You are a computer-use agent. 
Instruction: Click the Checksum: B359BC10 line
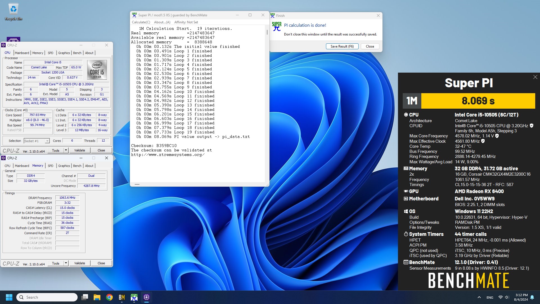[x=154, y=146]
